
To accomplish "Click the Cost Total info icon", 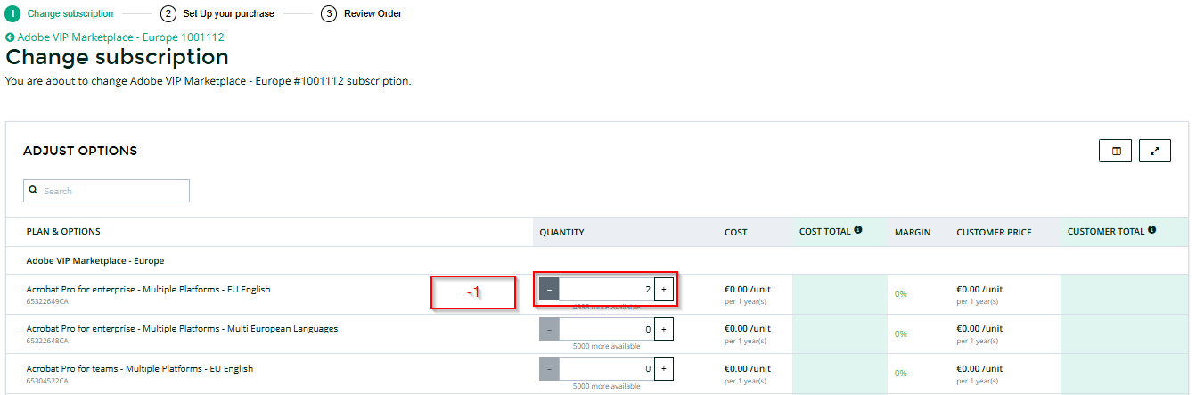I will (858, 230).
